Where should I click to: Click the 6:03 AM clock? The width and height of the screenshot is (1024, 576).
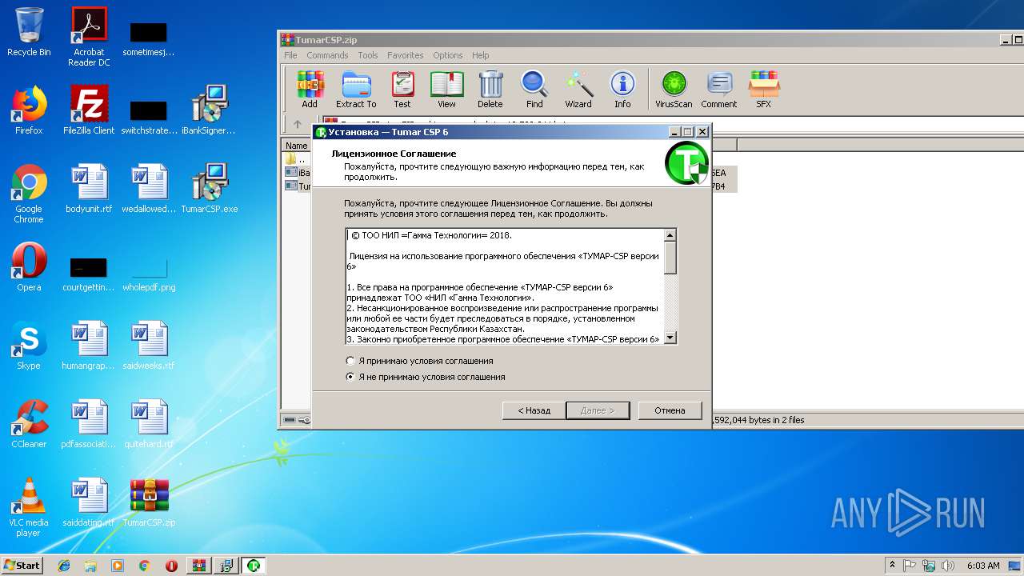pyautogui.click(x=983, y=566)
